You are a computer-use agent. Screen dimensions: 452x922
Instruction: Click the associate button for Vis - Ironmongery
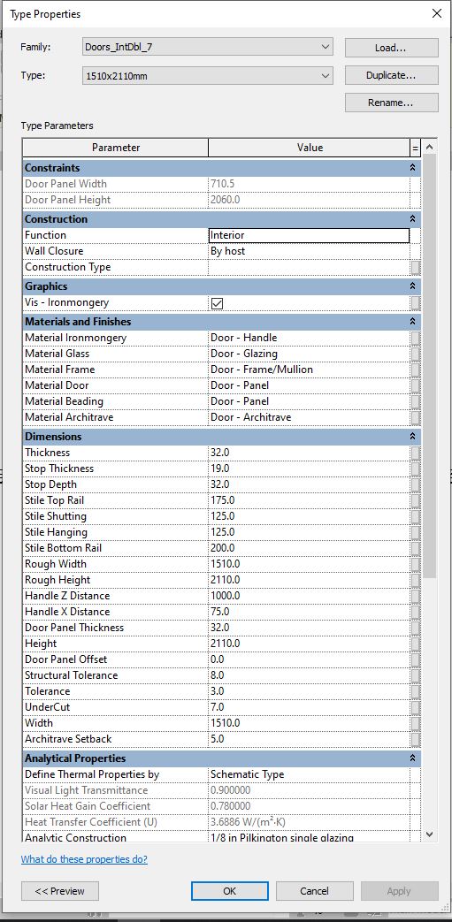coord(416,303)
